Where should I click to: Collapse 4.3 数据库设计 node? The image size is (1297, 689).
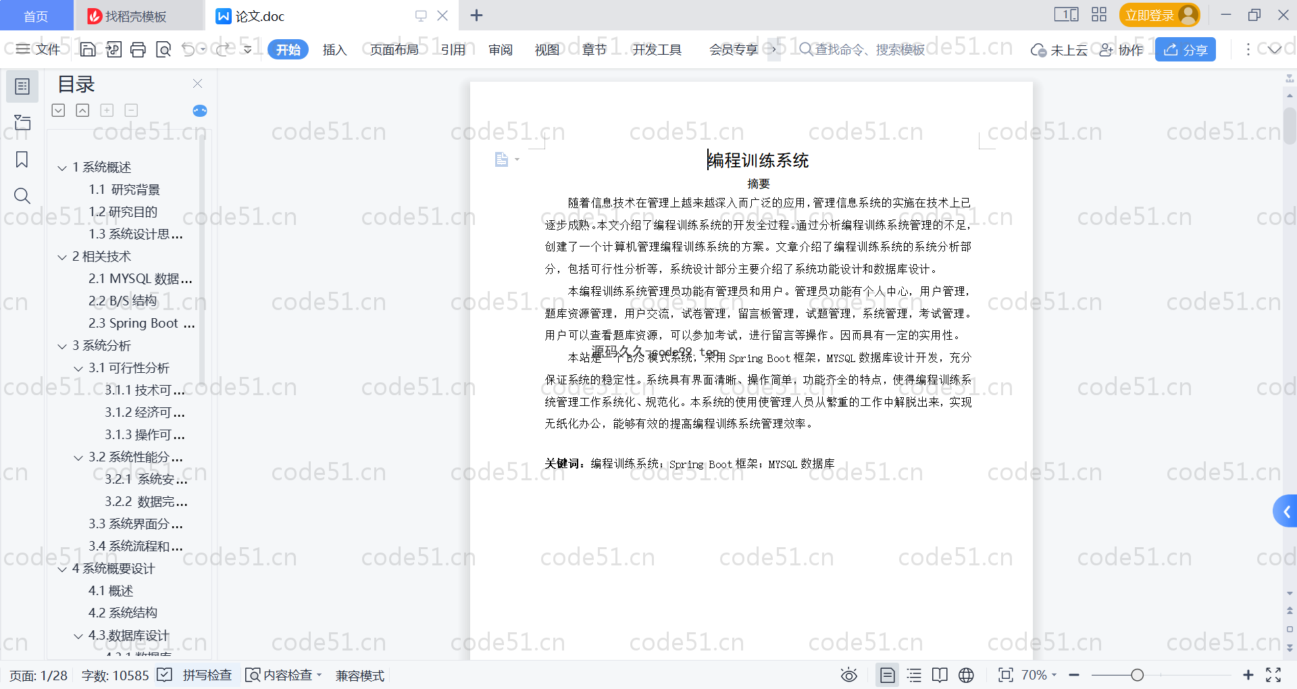pyautogui.click(x=78, y=636)
